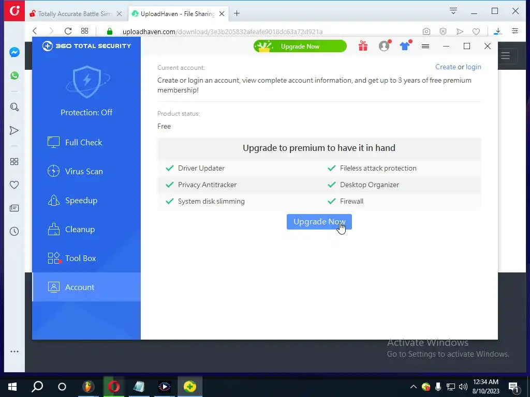Click the taskbar clock showing 12:34 AM
530x397 pixels.
click(485, 387)
